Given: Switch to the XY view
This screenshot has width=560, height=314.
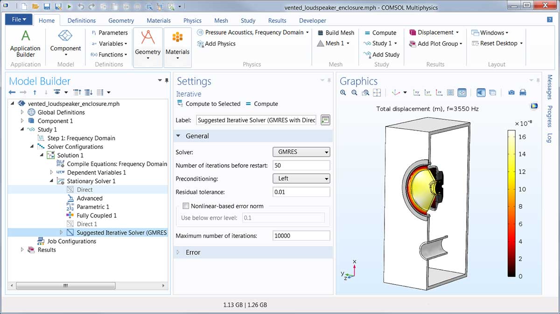Looking at the screenshot, I should (417, 93).
